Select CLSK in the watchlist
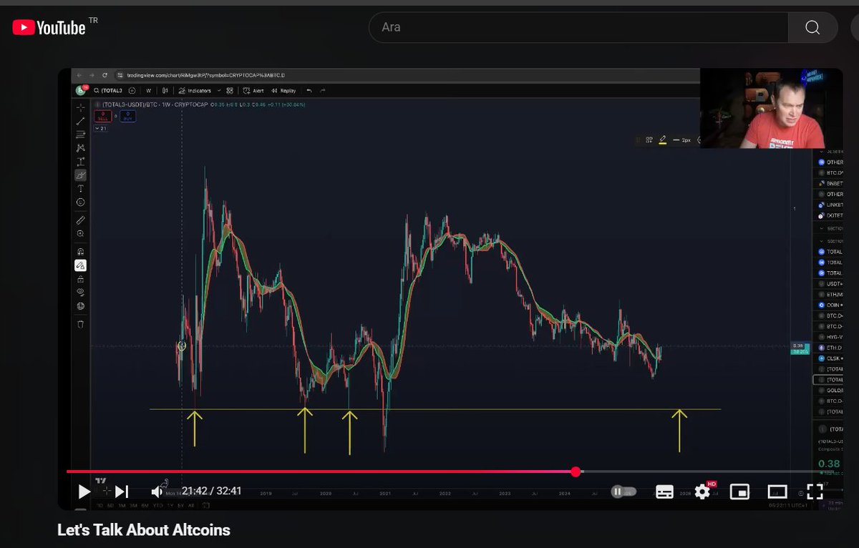859x548 pixels. pyautogui.click(x=829, y=358)
